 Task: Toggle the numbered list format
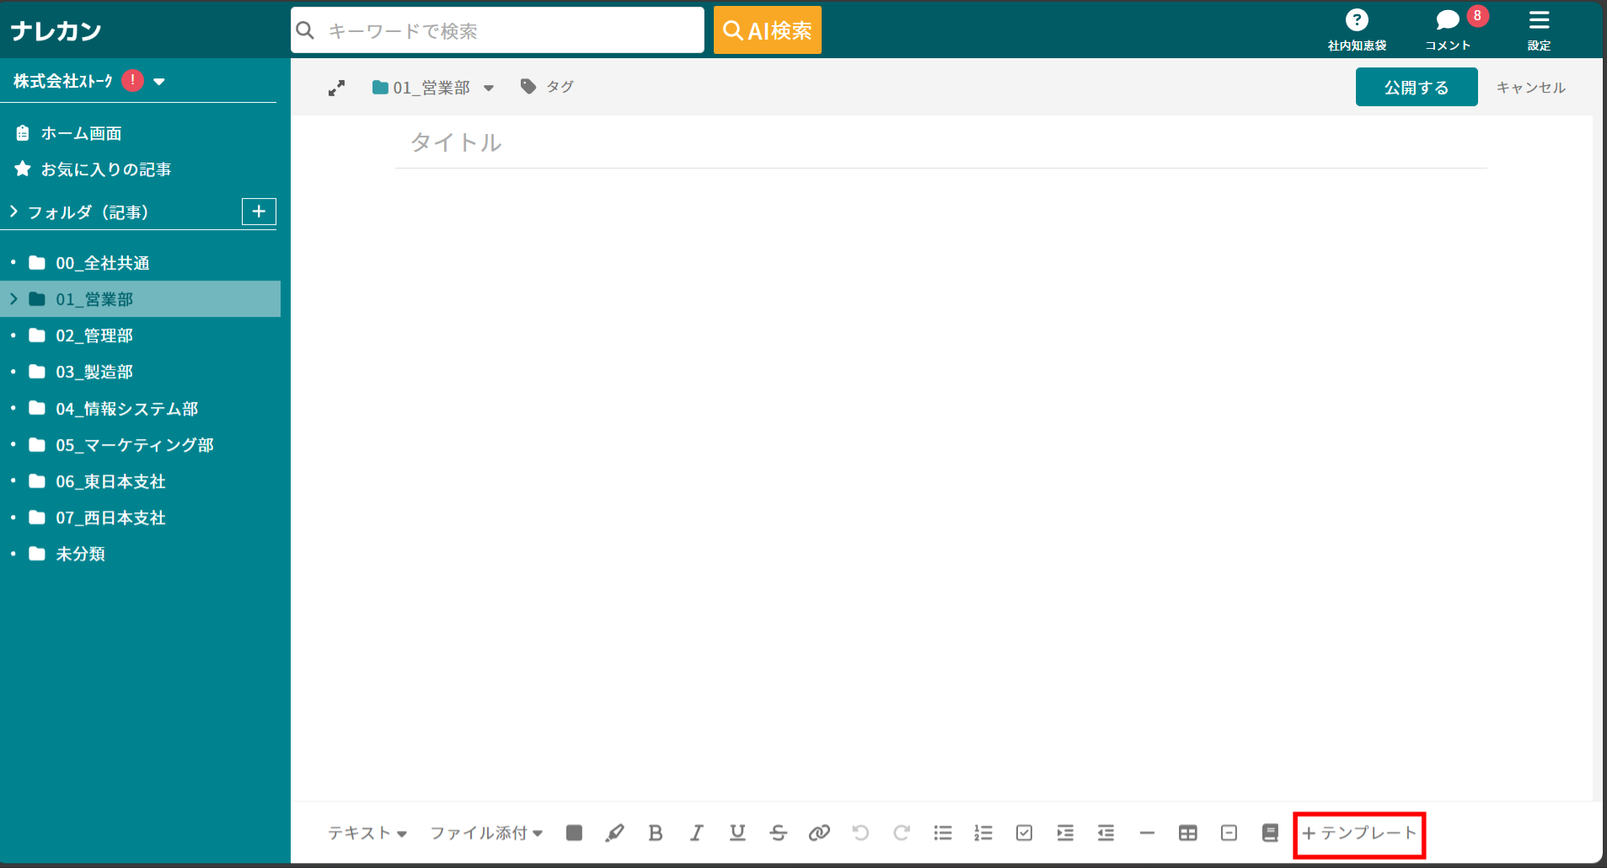tap(983, 833)
